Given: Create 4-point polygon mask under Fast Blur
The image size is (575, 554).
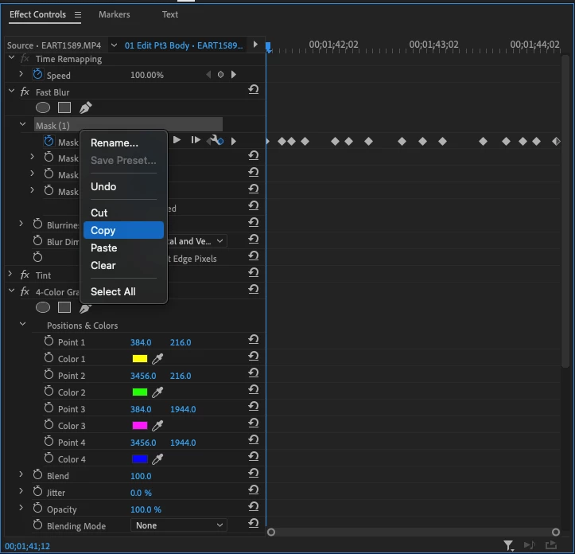Looking at the screenshot, I should (x=64, y=107).
